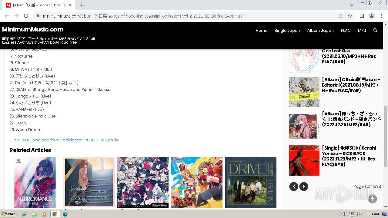Open the Album Japan menu
The image size is (388, 218).
pyautogui.click(x=320, y=30)
